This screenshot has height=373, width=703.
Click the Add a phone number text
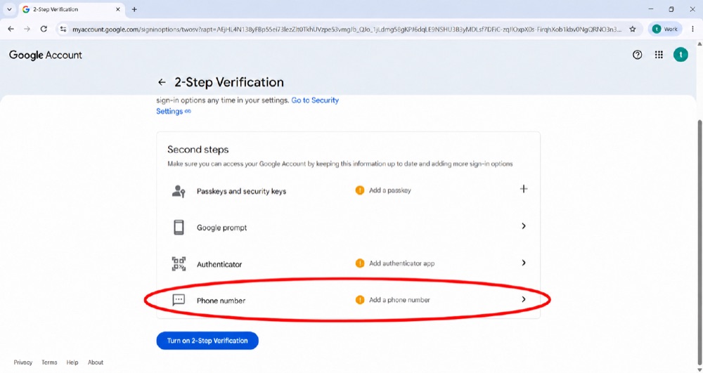[399, 300]
